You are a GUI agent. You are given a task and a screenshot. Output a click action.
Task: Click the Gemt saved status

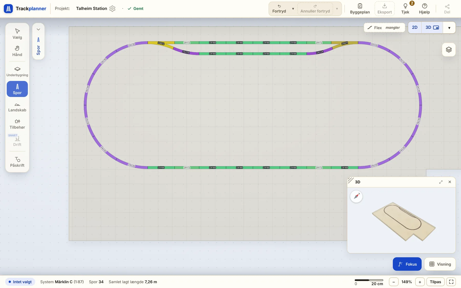tap(135, 8)
